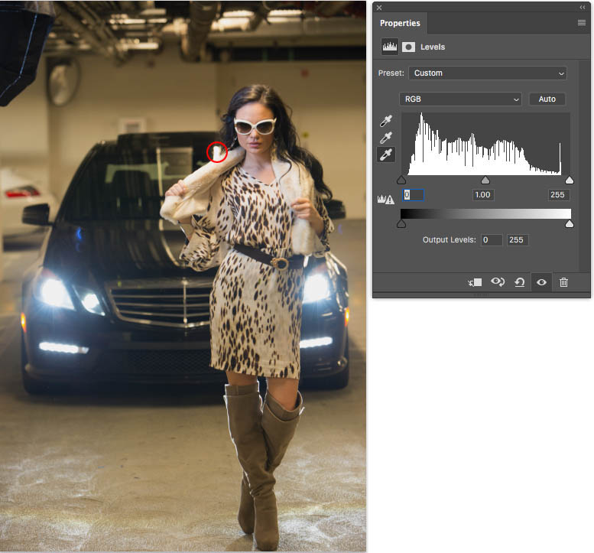Open the RGB channel dropdown
The height and width of the screenshot is (553, 594).
coord(460,99)
